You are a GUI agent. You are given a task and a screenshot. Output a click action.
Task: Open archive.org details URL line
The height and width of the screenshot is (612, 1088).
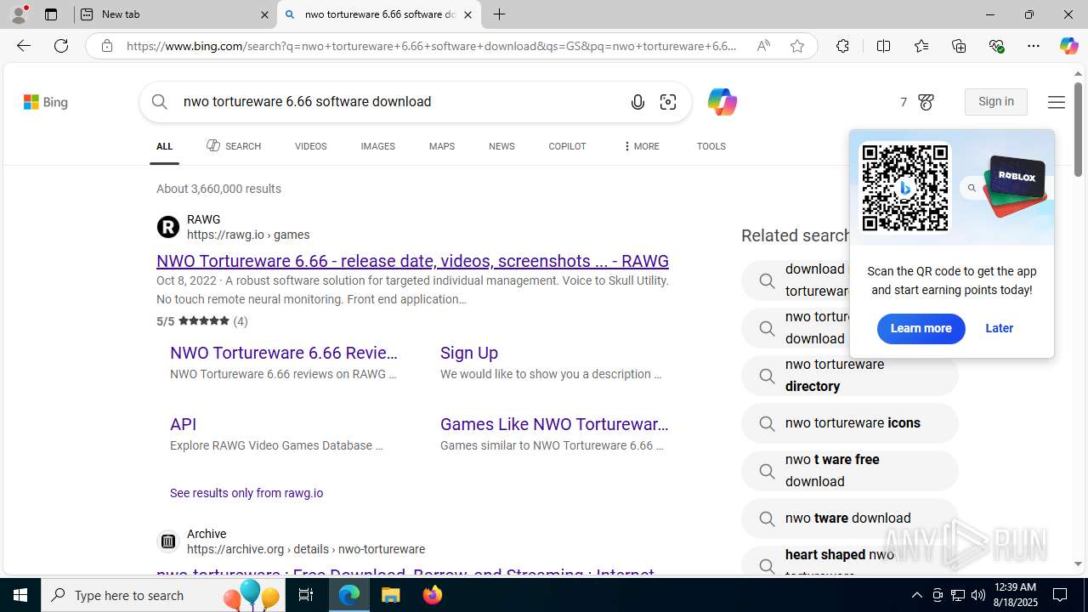click(x=306, y=549)
